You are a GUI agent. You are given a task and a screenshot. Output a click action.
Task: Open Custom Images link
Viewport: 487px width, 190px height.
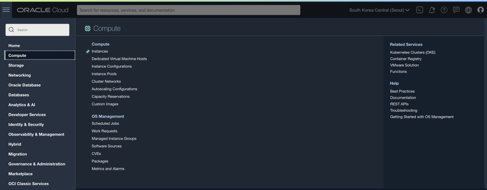pyautogui.click(x=105, y=104)
